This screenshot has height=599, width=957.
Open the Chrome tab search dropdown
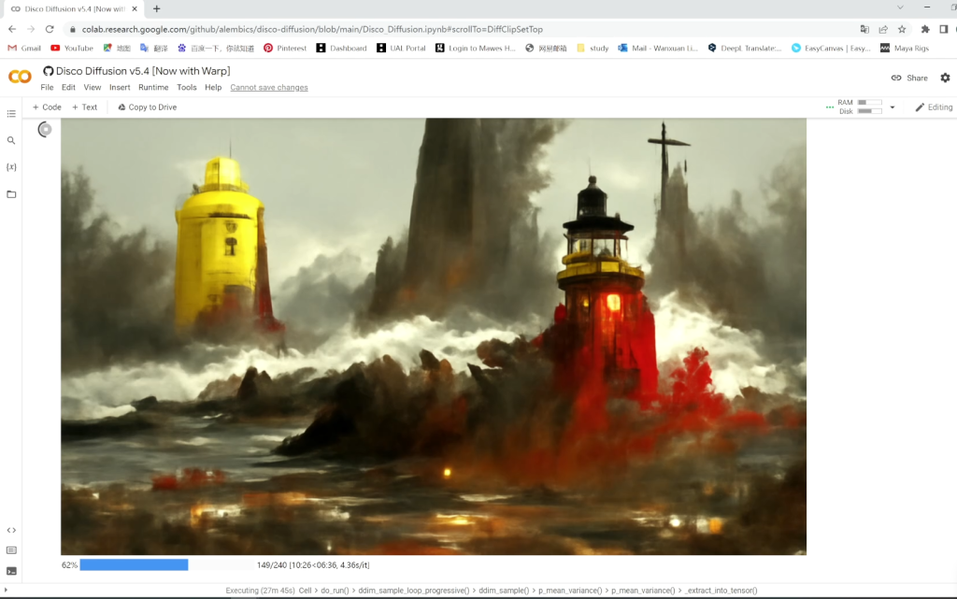[x=900, y=8]
